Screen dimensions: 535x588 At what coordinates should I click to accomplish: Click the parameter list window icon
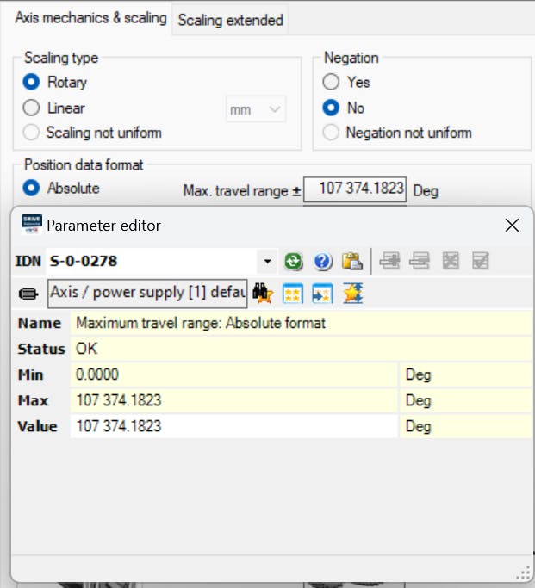click(x=293, y=293)
